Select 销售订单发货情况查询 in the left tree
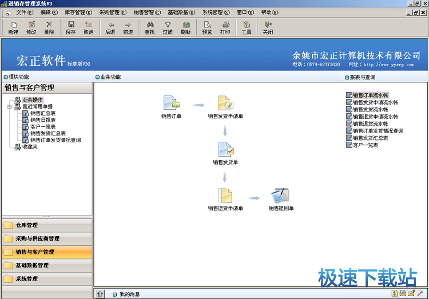The width and height of the screenshot is (429, 299). [55, 140]
